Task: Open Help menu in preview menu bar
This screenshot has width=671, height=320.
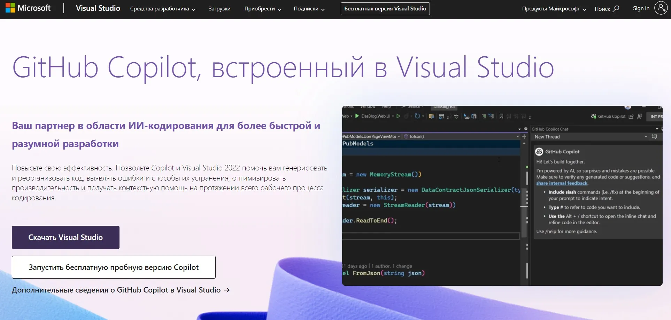Action: click(x=386, y=107)
